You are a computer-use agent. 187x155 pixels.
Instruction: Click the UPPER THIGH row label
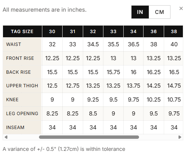click(22, 86)
